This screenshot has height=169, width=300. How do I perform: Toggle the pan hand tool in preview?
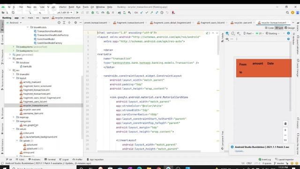click(x=285, y=123)
